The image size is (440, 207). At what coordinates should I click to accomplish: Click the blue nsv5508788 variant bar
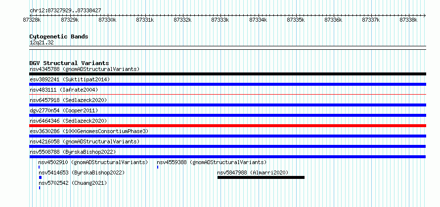227,157
